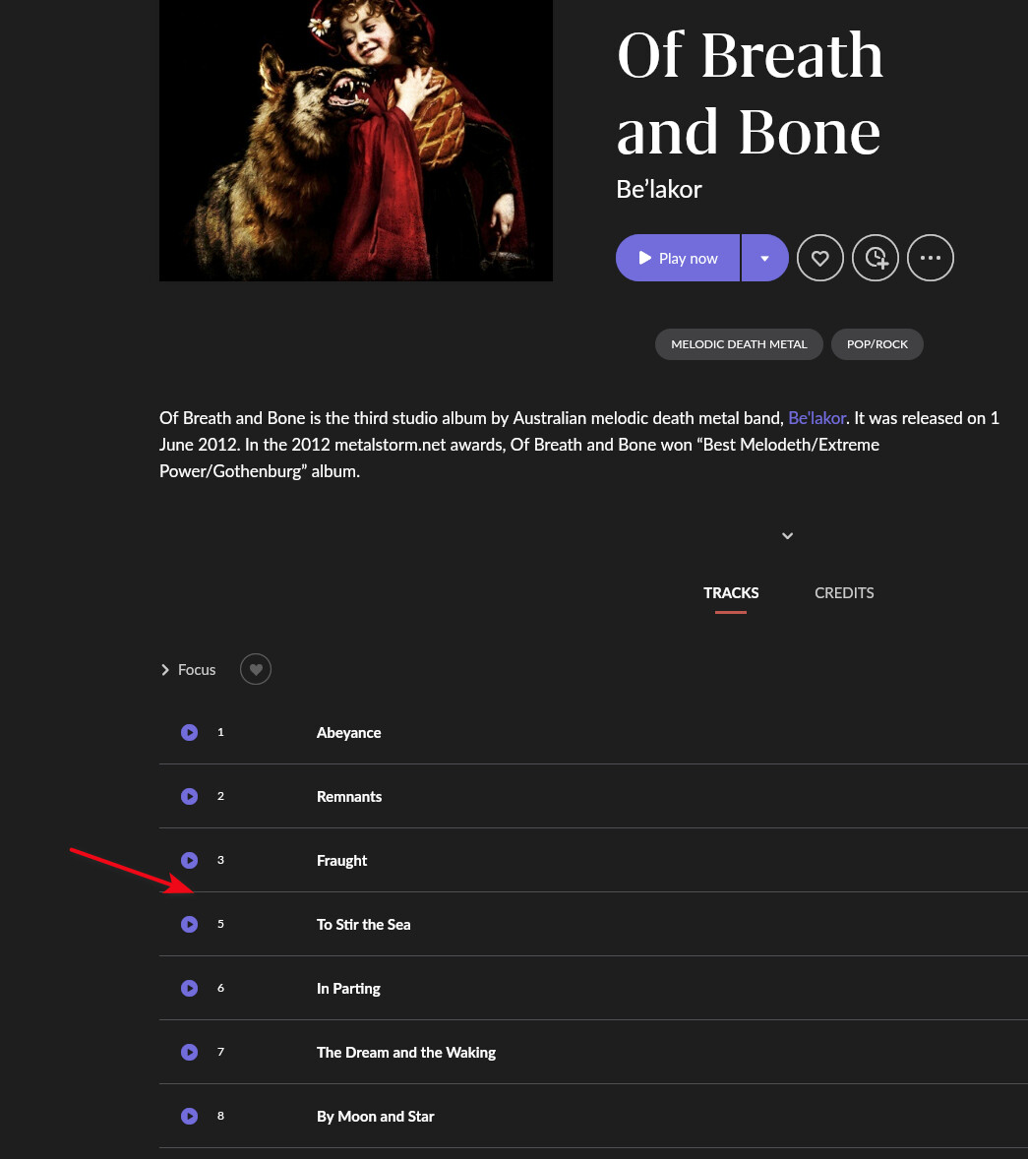Click the album cover artwork

[x=356, y=141]
